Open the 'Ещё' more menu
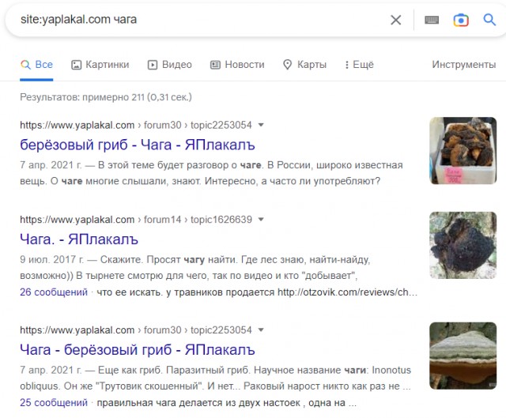 [x=359, y=65]
